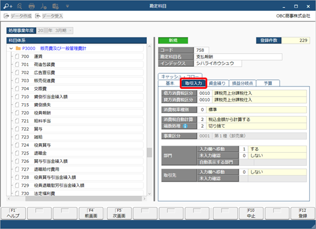Click the 部門 入力欄へ移動 value する
This screenshot has width=316, height=229.
[x=277, y=149]
